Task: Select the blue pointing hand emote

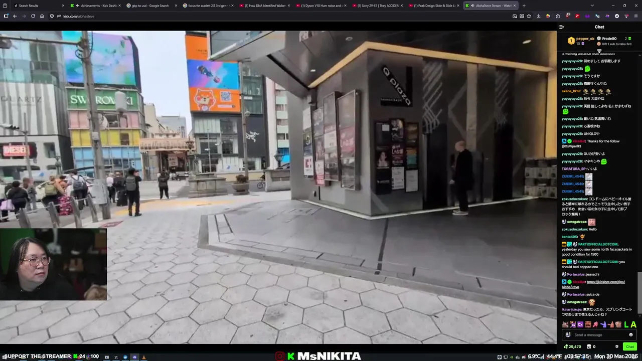Action: [x=603, y=324]
